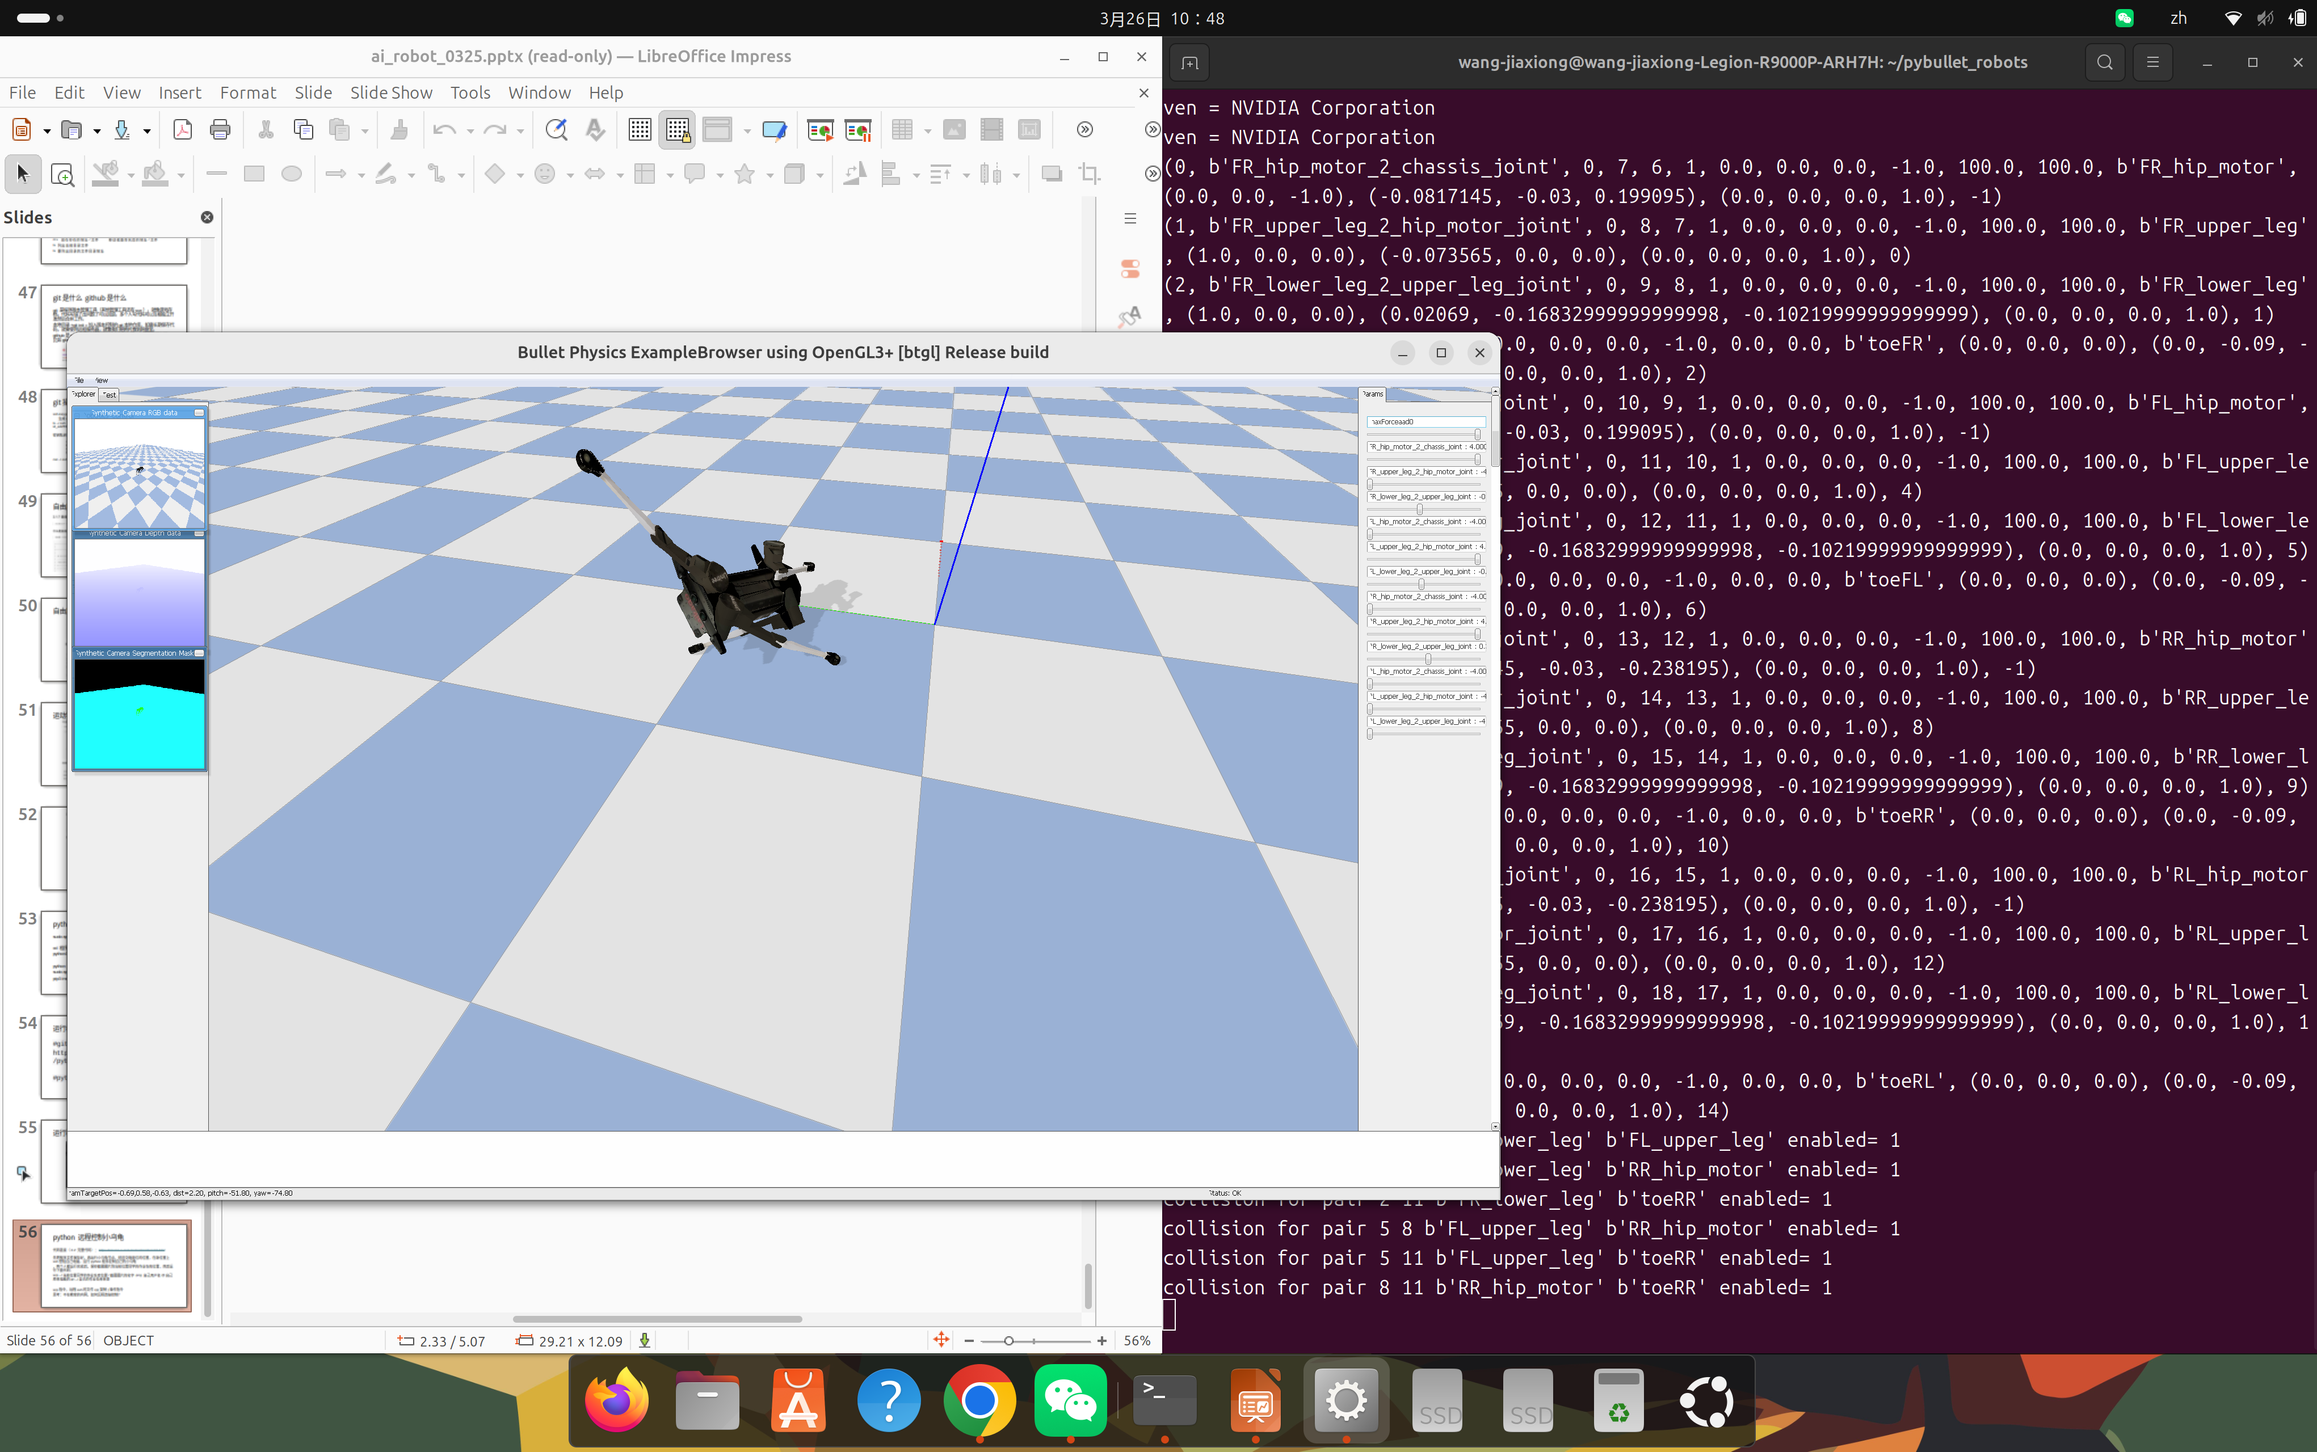
Task: Expand the Stars and Banners dropdown arrow
Action: (x=769, y=175)
